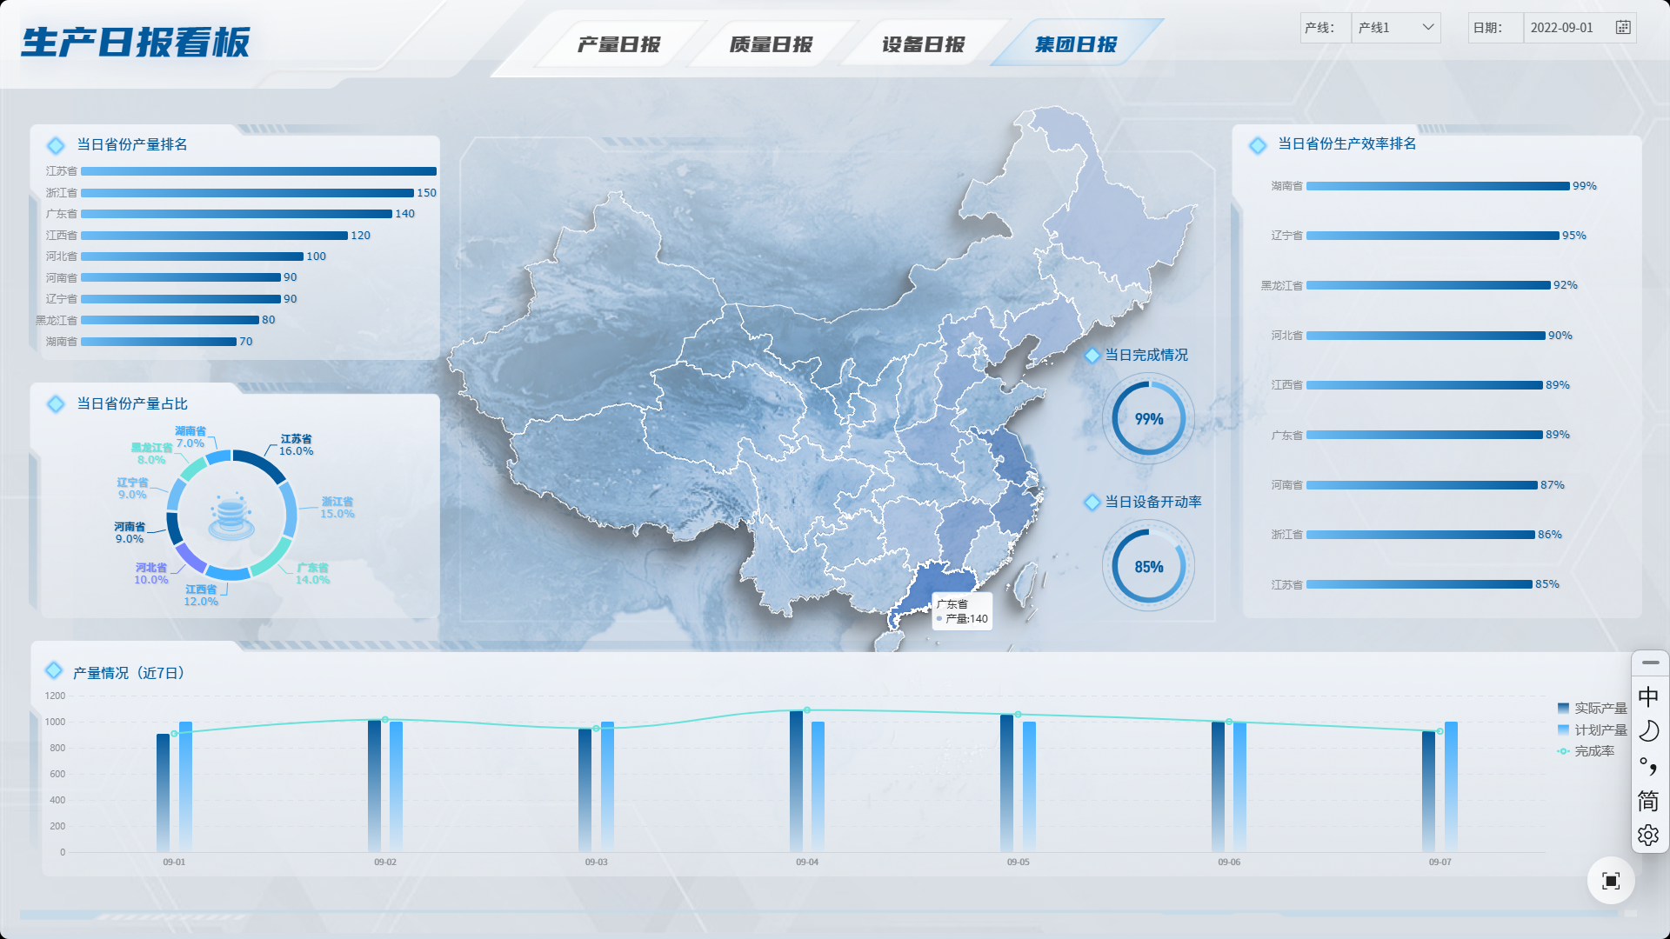Toggle IME punctuation mode icon
Viewport: 1670px width, 939px height.
point(1648,766)
